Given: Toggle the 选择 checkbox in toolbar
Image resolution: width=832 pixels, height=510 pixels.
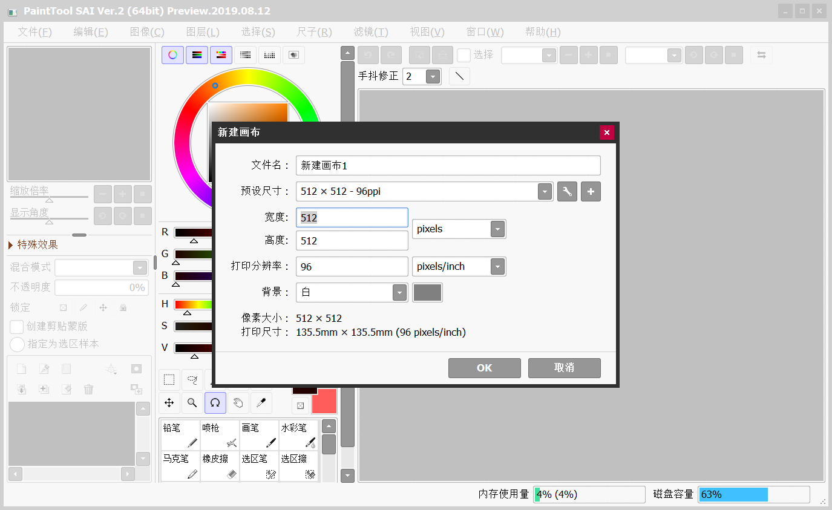Looking at the screenshot, I should [x=463, y=55].
